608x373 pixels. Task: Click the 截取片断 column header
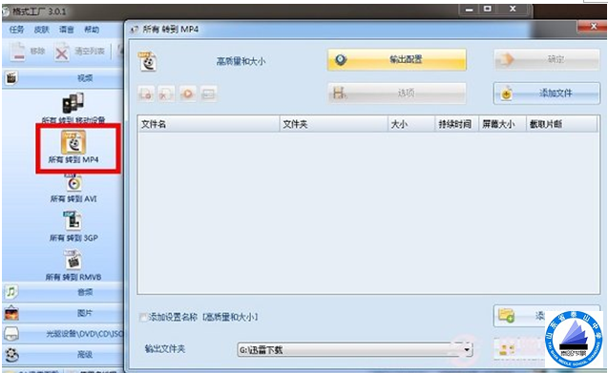click(561, 124)
